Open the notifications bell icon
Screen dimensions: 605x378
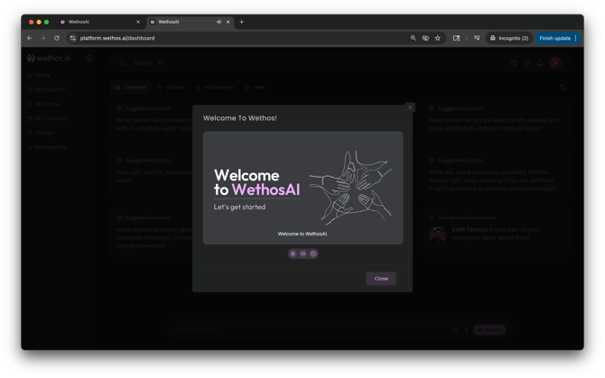(540, 63)
